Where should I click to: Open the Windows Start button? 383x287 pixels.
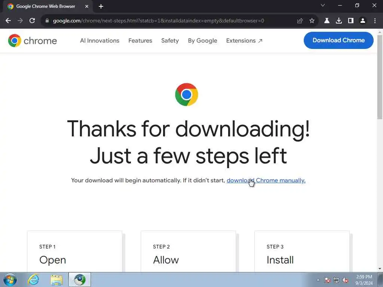pyautogui.click(x=10, y=280)
